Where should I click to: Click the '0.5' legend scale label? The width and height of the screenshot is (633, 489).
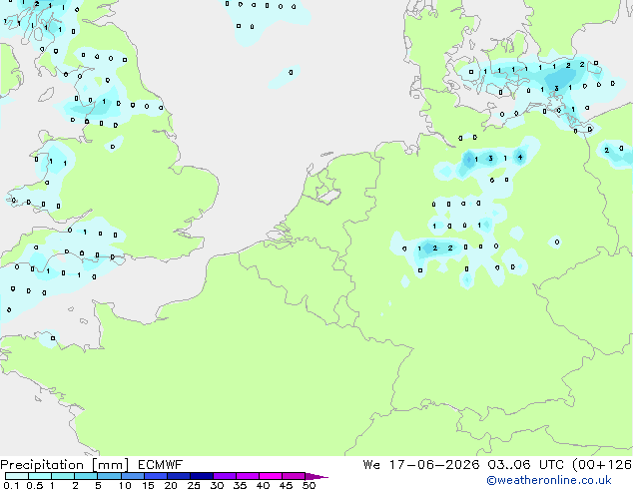pyautogui.click(x=35, y=485)
